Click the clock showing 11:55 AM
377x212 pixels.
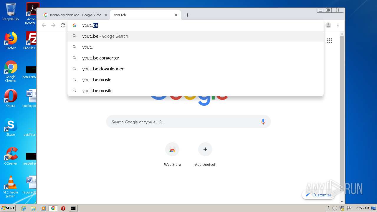coord(362,208)
